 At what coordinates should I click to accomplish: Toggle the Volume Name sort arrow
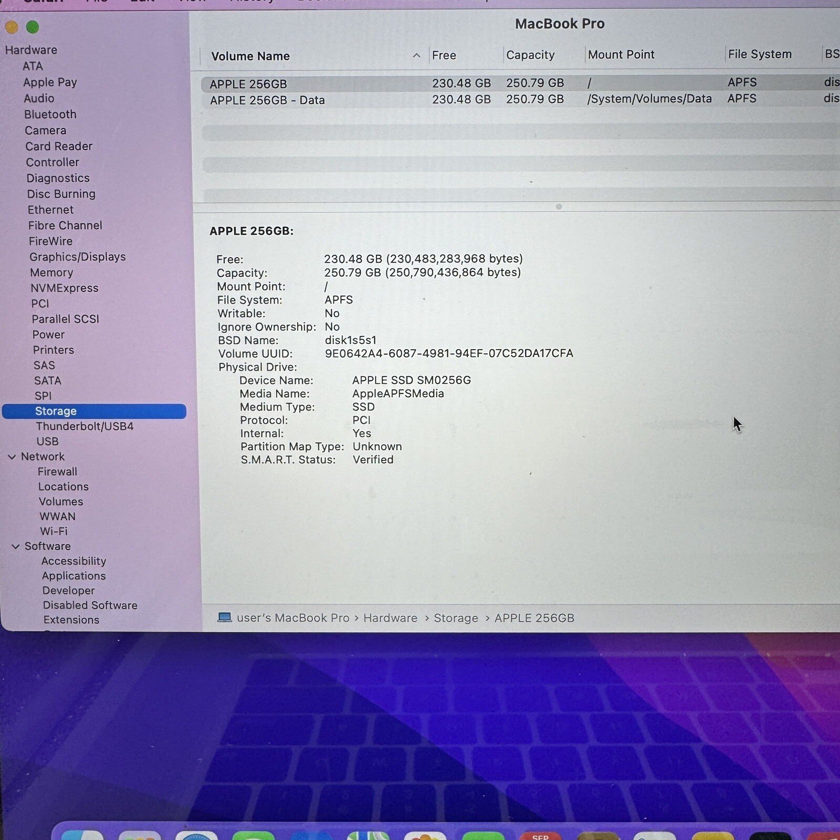coord(416,55)
